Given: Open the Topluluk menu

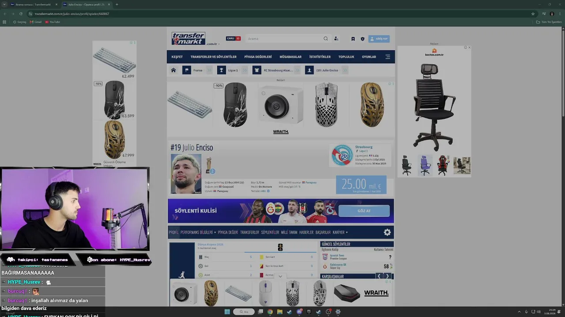Looking at the screenshot, I should point(347,57).
